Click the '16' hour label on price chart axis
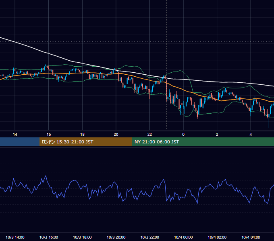274x241 pixels. click(x=49, y=135)
